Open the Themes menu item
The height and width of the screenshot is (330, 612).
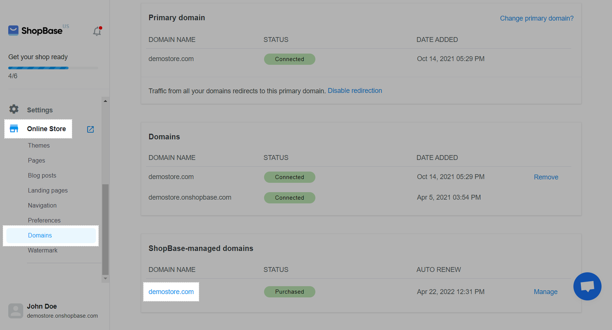[39, 145]
